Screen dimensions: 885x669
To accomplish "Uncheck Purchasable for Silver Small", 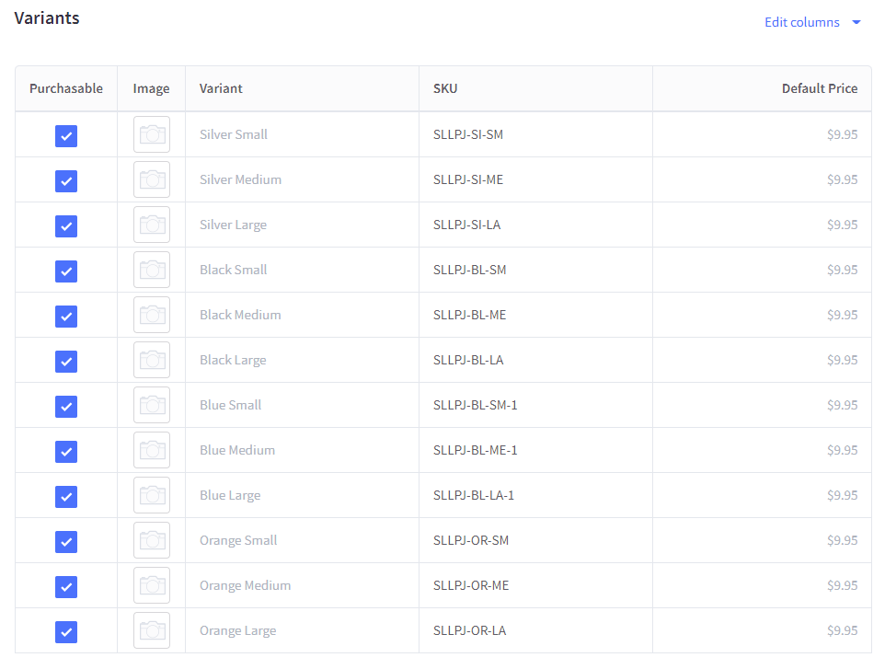I will point(65,135).
